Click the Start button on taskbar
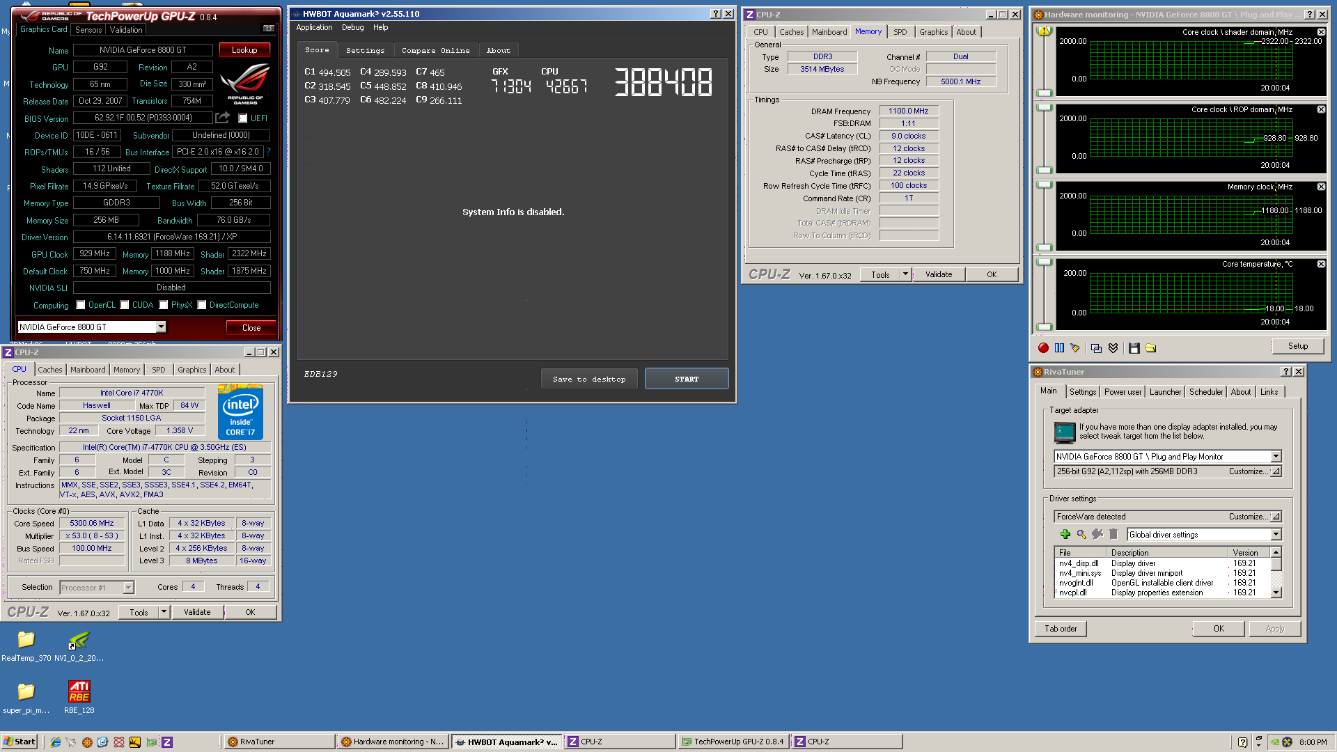This screenshot has height=752, width=1337. pyautogui.click(x=19, y=742)
